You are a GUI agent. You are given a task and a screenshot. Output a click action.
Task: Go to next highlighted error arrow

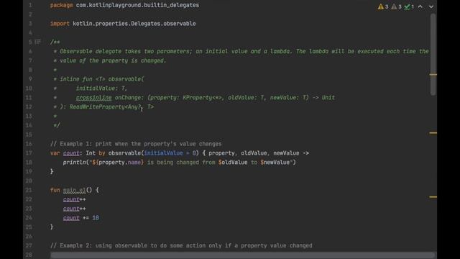point(431,6)
